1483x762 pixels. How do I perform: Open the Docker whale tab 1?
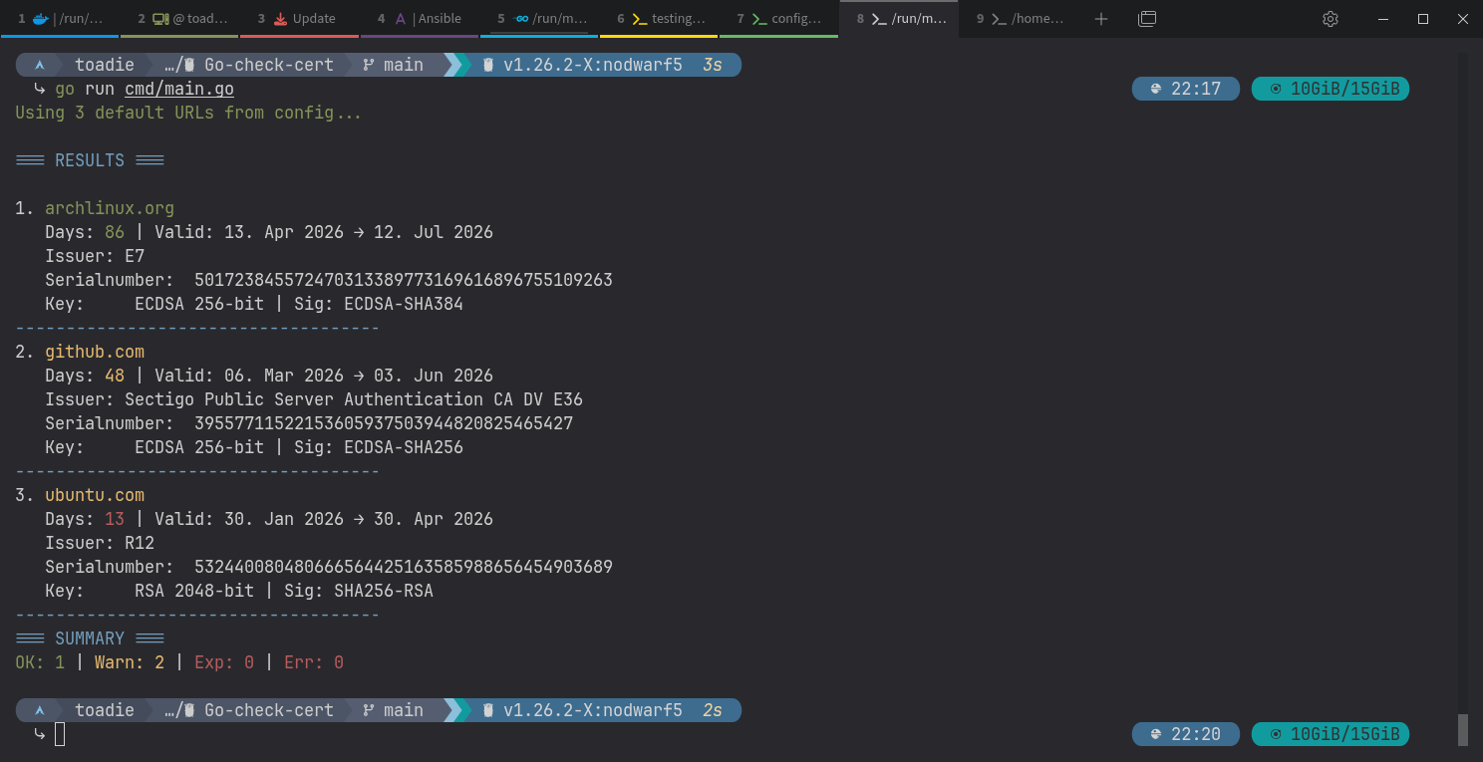[x=60, y=19]
